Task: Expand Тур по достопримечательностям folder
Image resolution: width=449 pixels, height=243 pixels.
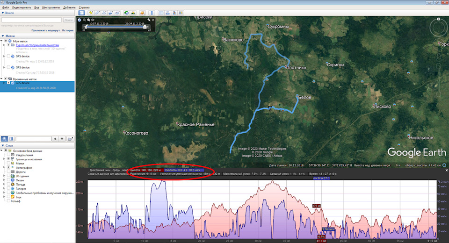Action: coord(4,45)
